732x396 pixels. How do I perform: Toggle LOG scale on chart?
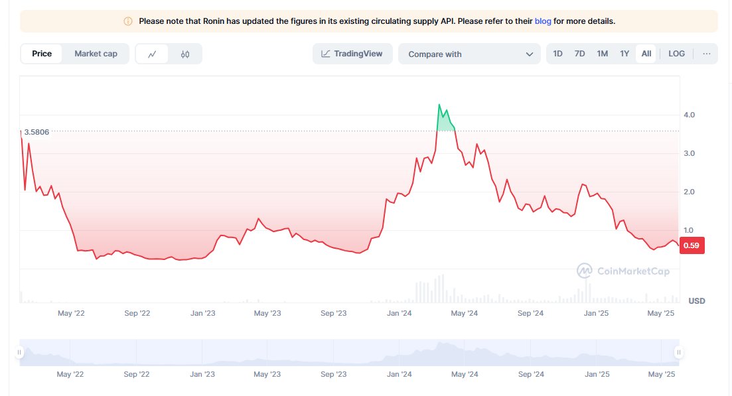[x=676, y=54]
